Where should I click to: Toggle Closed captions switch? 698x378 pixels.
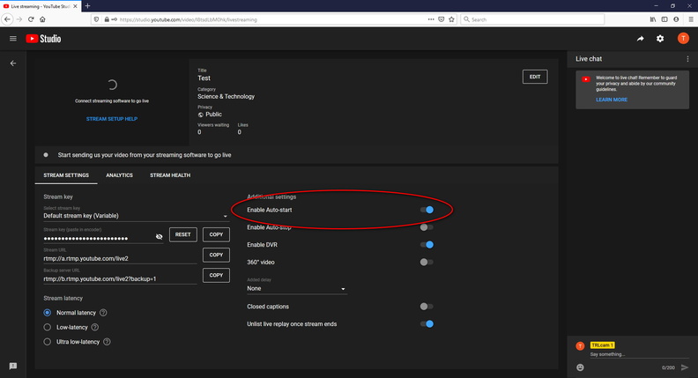pyautogui.click(x=427, y=307)
